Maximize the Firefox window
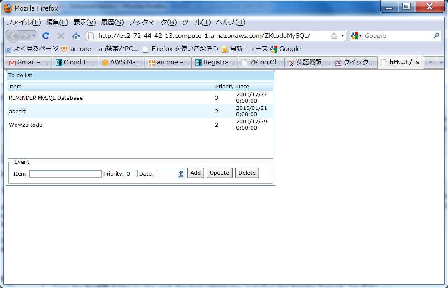Viewport: 448px width, 288px height. tap(406, 7)
